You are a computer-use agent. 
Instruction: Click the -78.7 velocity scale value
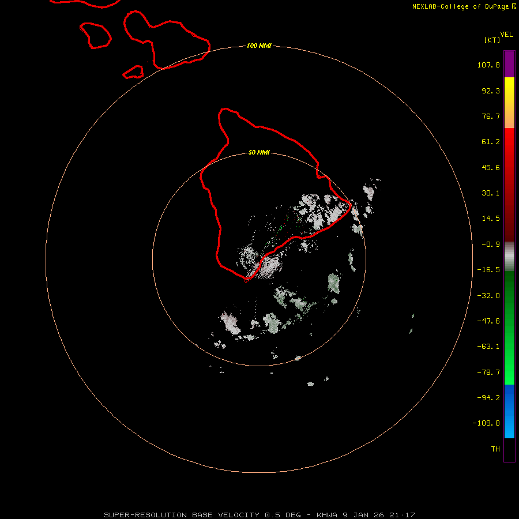(x=488, y=373)
